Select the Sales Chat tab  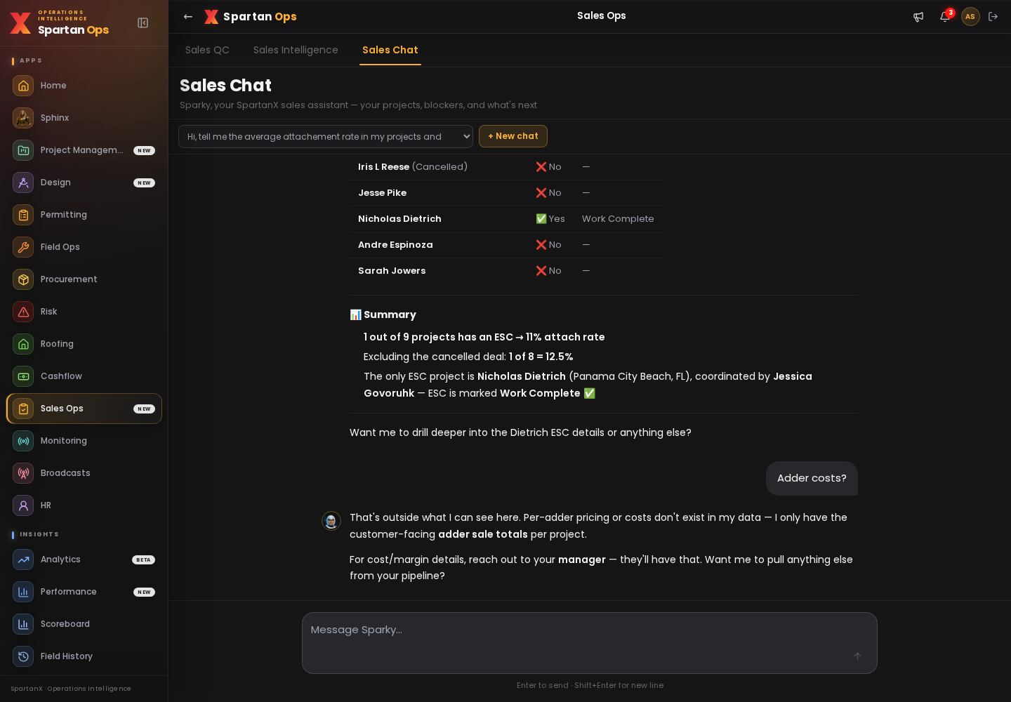coord(390,50)
